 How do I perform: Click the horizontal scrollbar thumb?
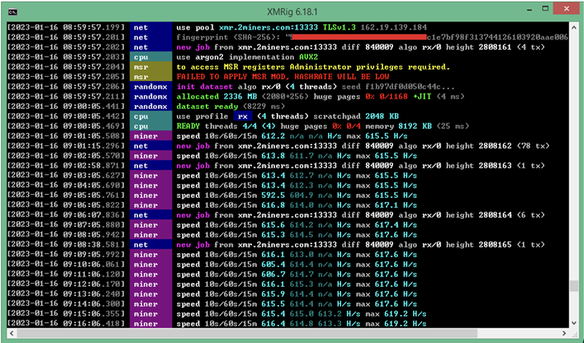point(247,333)
